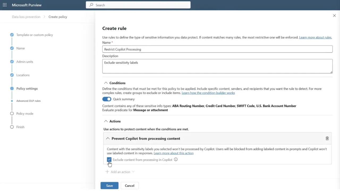Click the Admin units step checkmark
Screen dimensions: 340x191
pyautogui.click(x=12, y=62)
